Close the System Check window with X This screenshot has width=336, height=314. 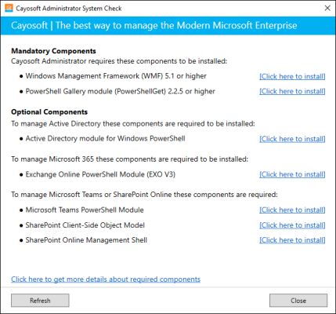(327, 8)
